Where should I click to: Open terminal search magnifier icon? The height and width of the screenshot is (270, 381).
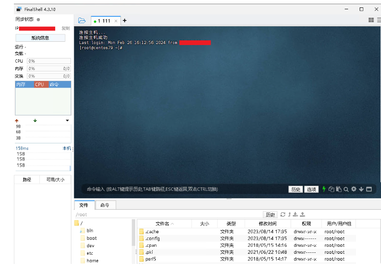point(346,189)
